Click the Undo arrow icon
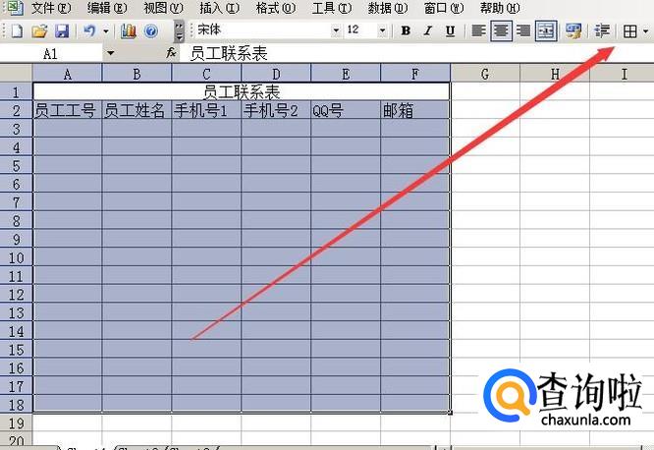 (x=88, y=30)
